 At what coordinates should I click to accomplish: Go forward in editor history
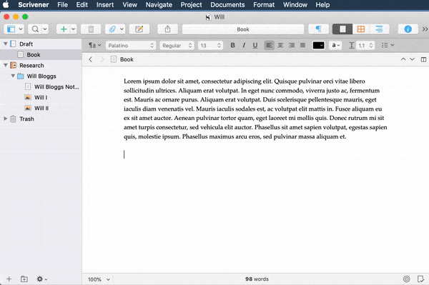pos(102,59)
